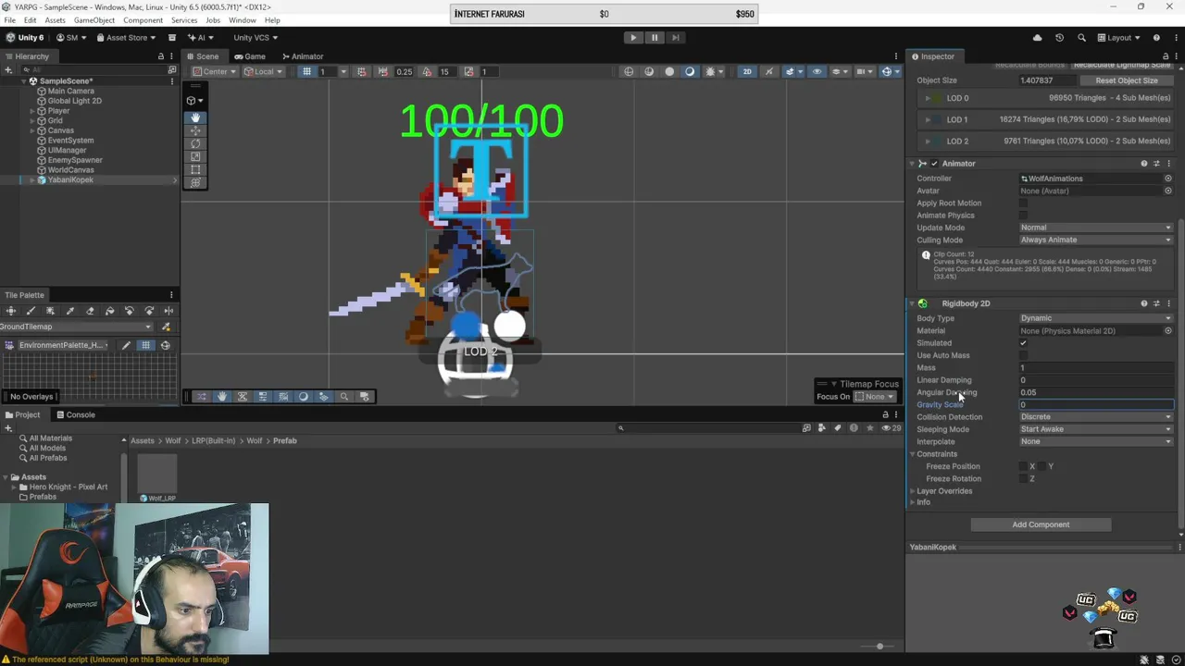Image resolution: width=1185 pixels, height=666 pixels.
Task: Open the Sleeping Mode dropdown
Action: (1096, 429)
